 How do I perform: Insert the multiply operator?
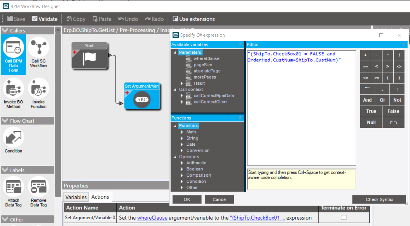pos(387,56)
